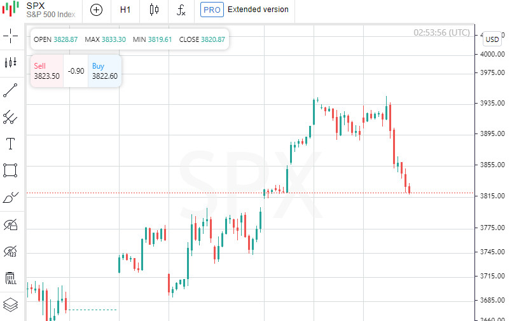Image resolution: width=512 pixels, height=321 pixels.
Task: Open the USD currency selector
Action: (492, 39)
